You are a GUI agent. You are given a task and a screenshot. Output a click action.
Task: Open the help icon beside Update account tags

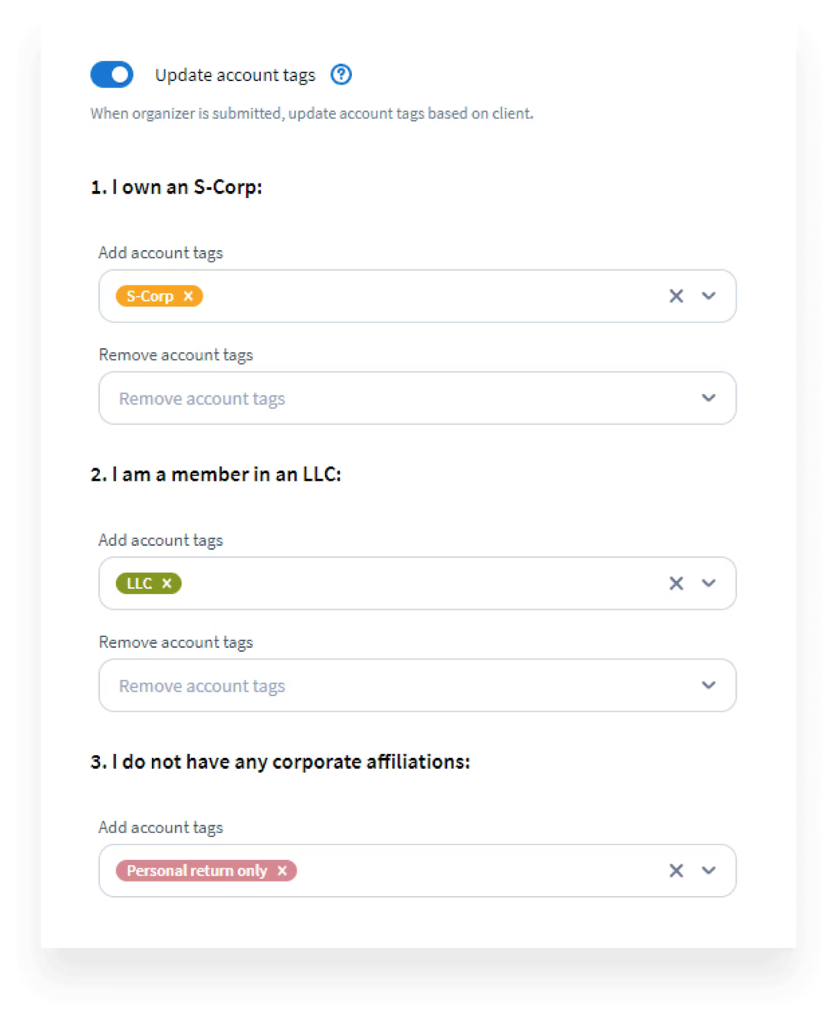coord(341,75)
